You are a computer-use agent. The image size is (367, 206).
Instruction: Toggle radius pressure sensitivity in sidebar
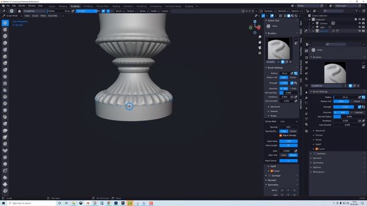292,73
